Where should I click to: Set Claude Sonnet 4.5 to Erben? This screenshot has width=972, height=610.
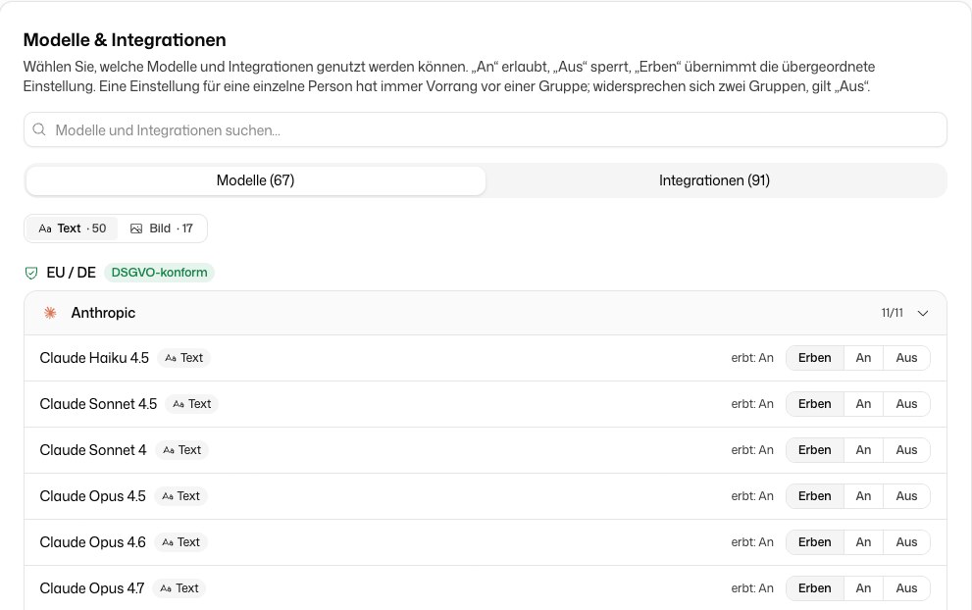814,404
